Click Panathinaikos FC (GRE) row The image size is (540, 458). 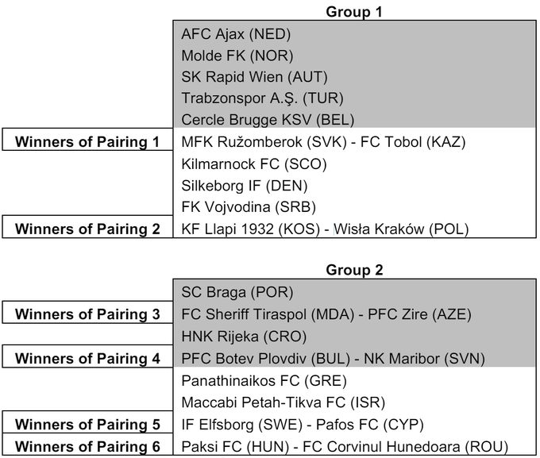pos(259,380)
